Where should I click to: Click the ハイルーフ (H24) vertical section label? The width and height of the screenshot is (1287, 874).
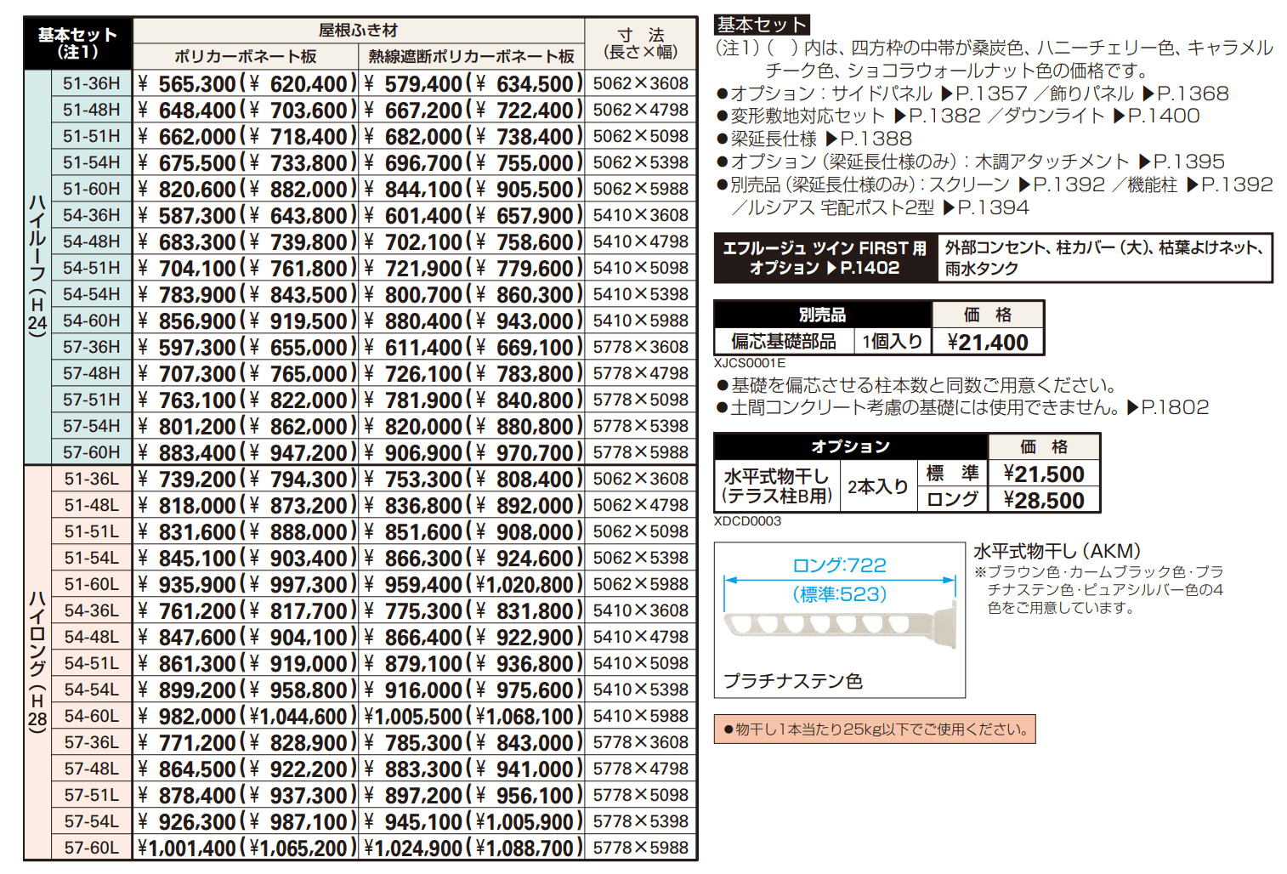(37, 266)
